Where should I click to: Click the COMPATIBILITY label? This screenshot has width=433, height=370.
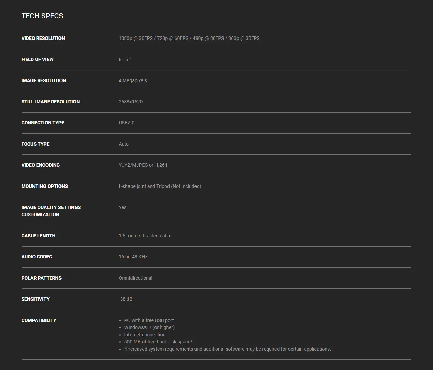(x=39, y=320)
